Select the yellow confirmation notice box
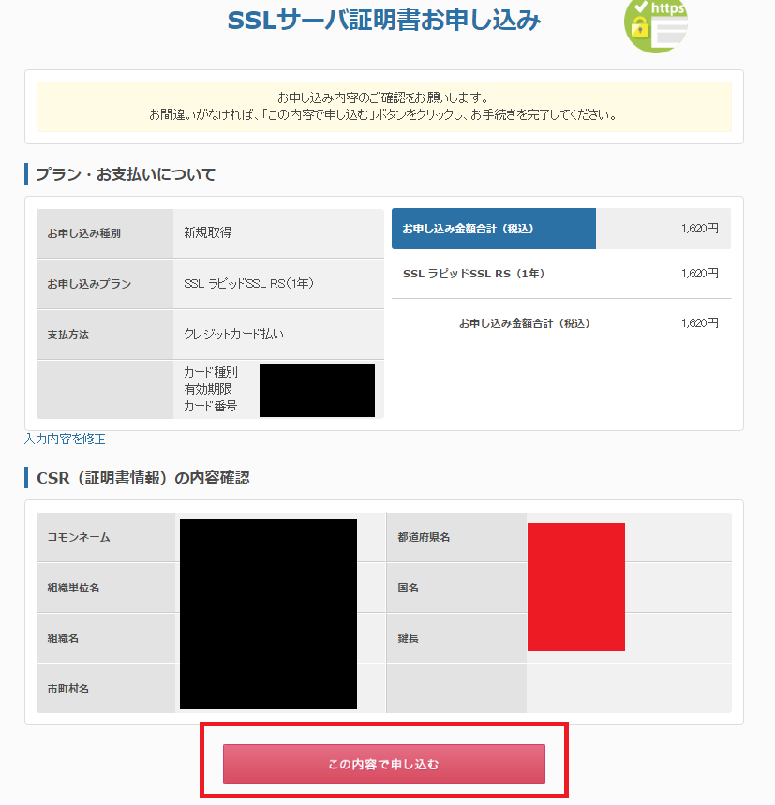The image size is (775, 805). 384,106
